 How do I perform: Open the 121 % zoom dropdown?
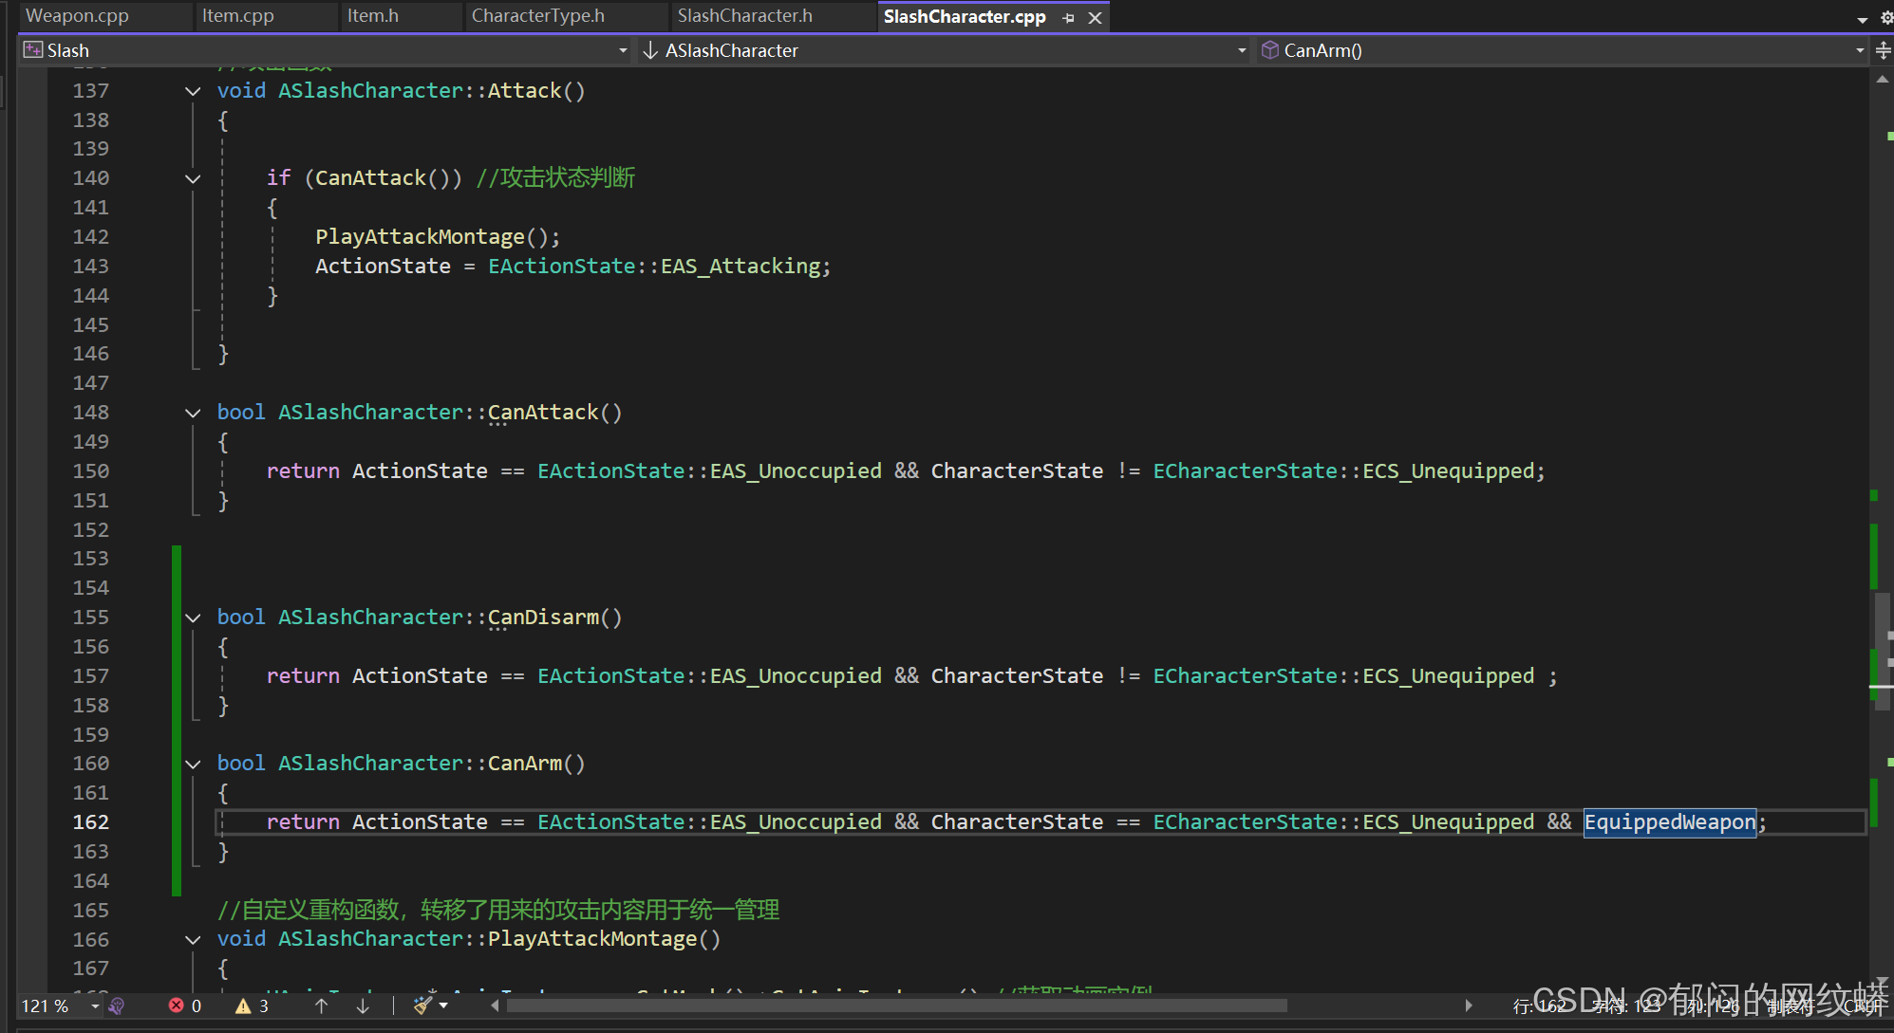click(x=95, y=1006)
